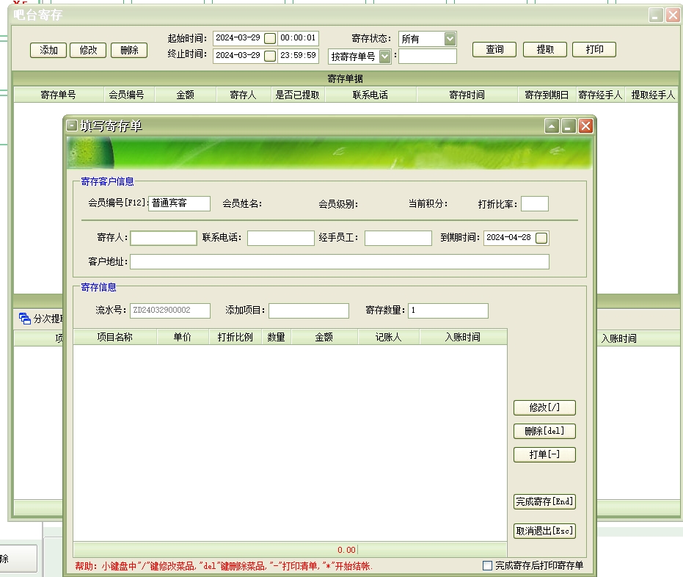Enable 完成寄存后打印寄存单 checkbox
This screenshot has height=577, width=683.
pos(487,565)
